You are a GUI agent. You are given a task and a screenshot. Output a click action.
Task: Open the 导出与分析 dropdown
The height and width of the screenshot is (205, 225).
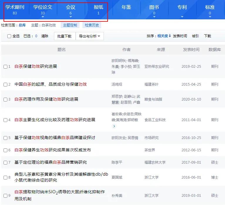coord(89,36)
